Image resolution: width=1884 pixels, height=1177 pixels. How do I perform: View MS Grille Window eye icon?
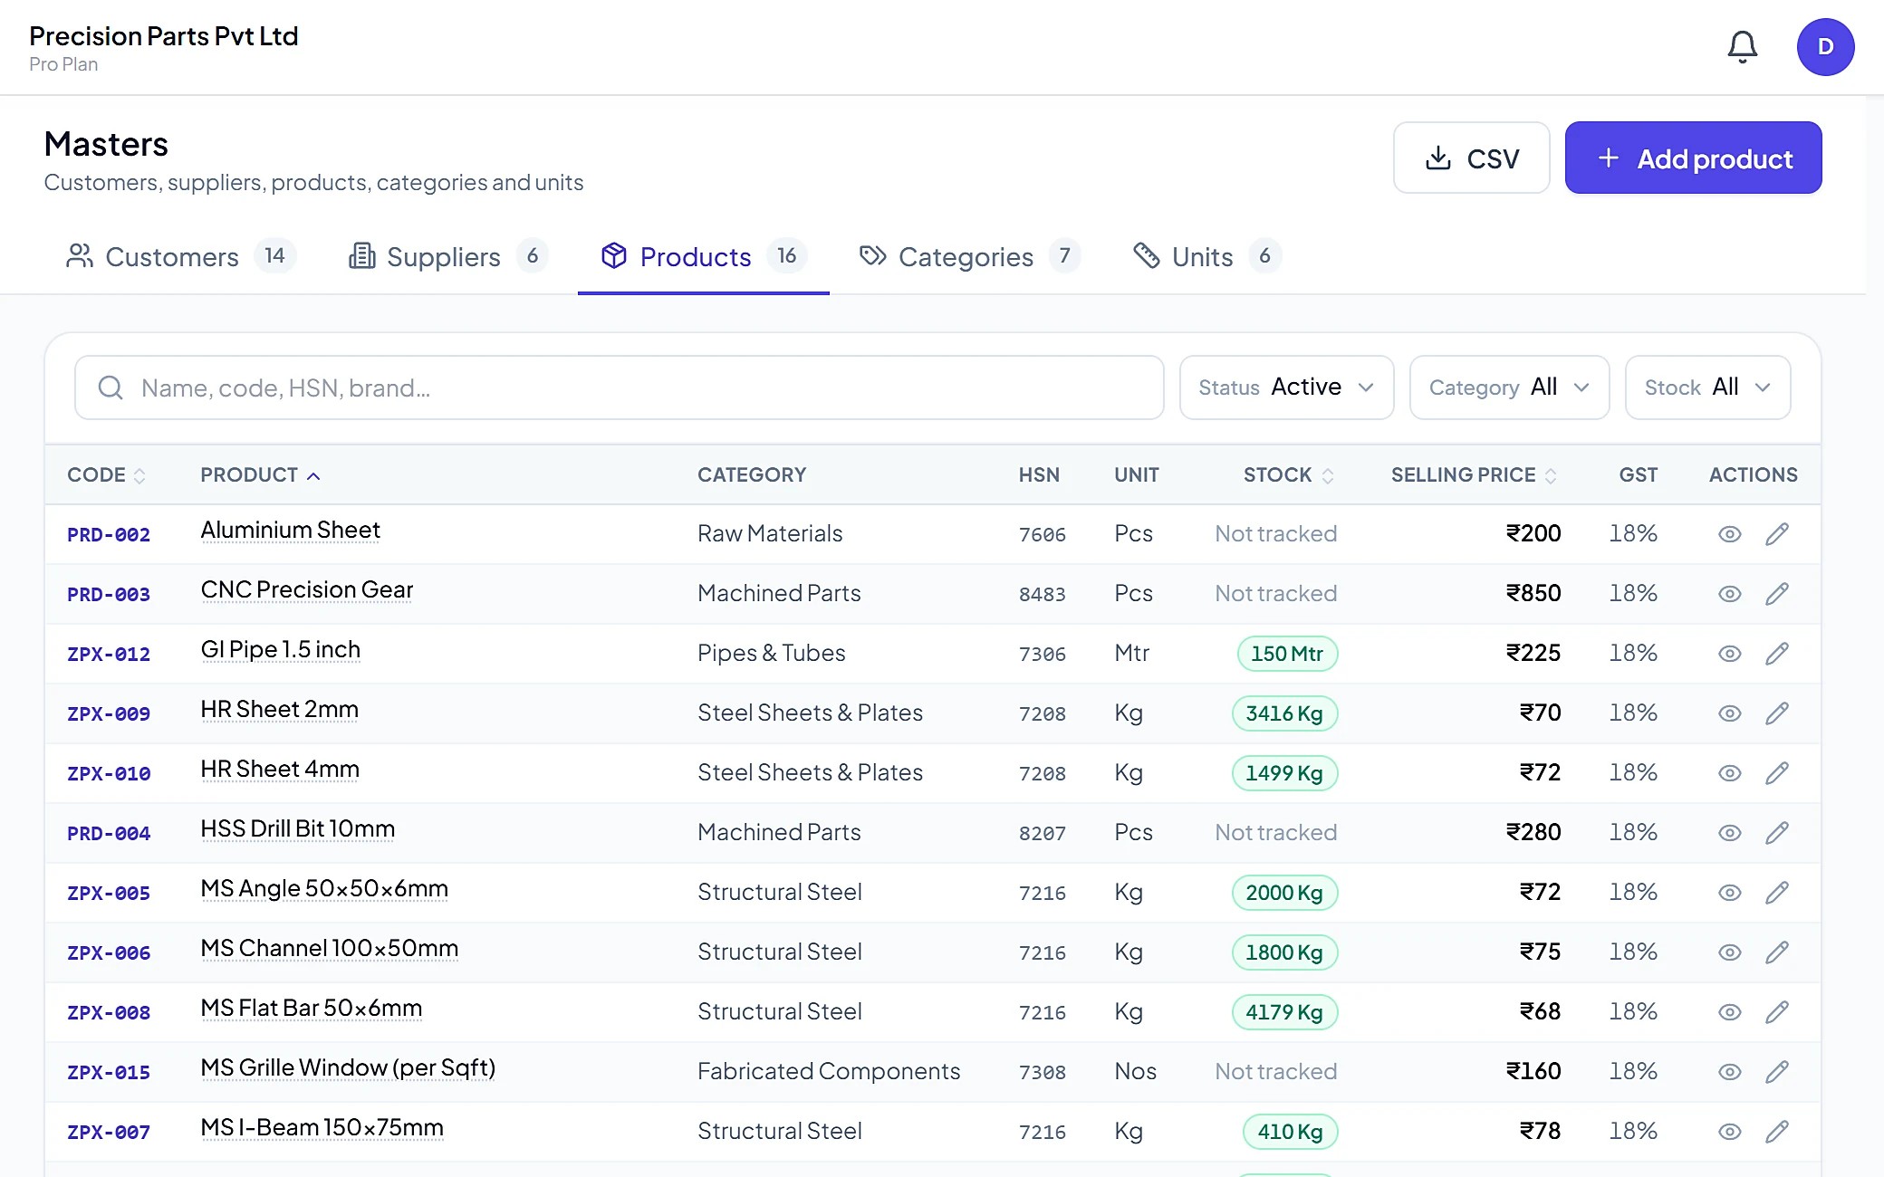1729,1072
